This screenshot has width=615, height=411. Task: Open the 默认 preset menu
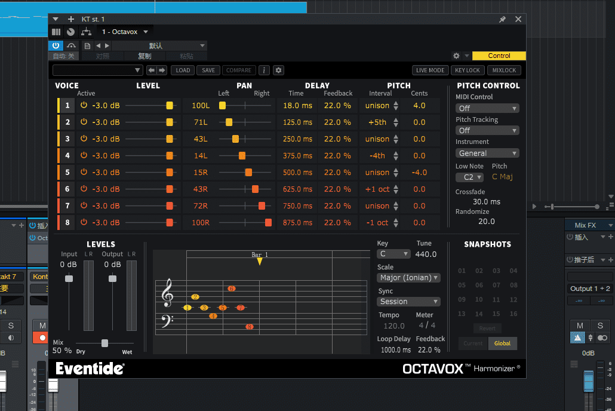pyautogui.click(x=159, y=46)
